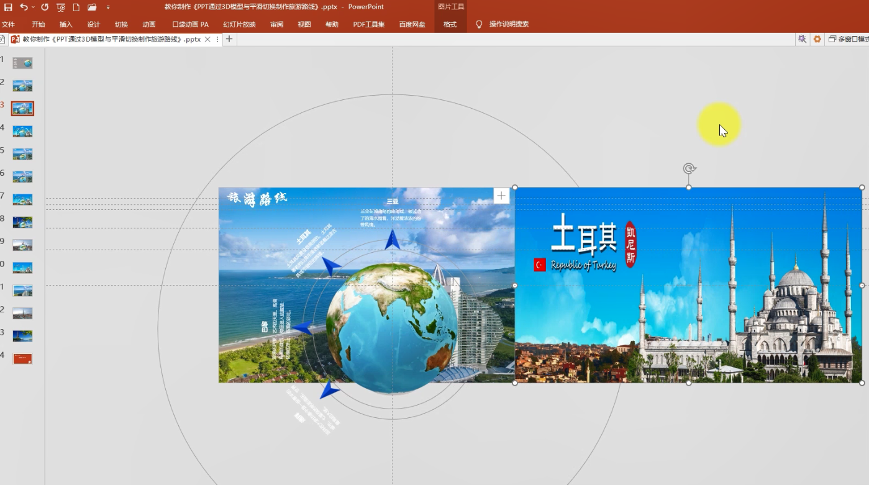Open the 动画 ribbon tab
Image resolution: width=869 pixels, height=485 pixels.
[149, 24]
